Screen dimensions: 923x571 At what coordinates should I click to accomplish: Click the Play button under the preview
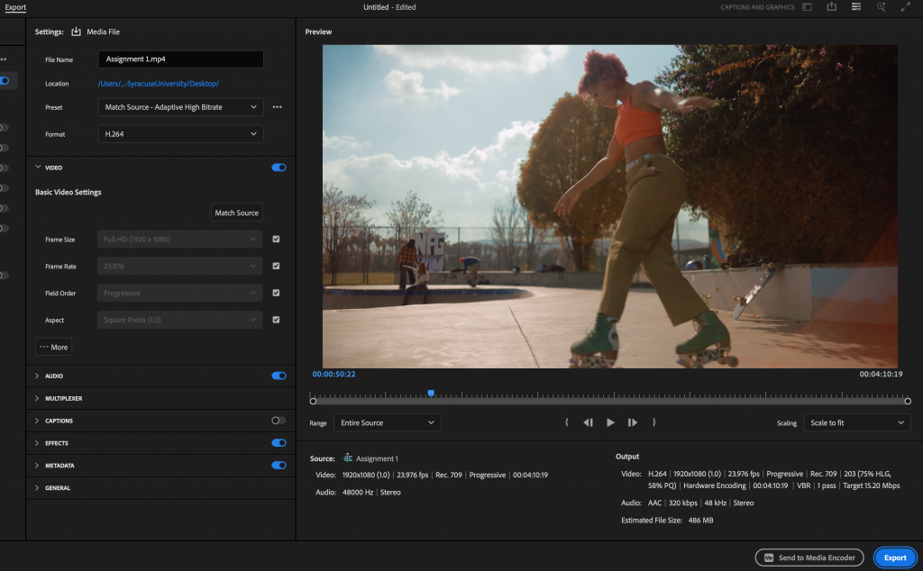click(x=610, y=422)
